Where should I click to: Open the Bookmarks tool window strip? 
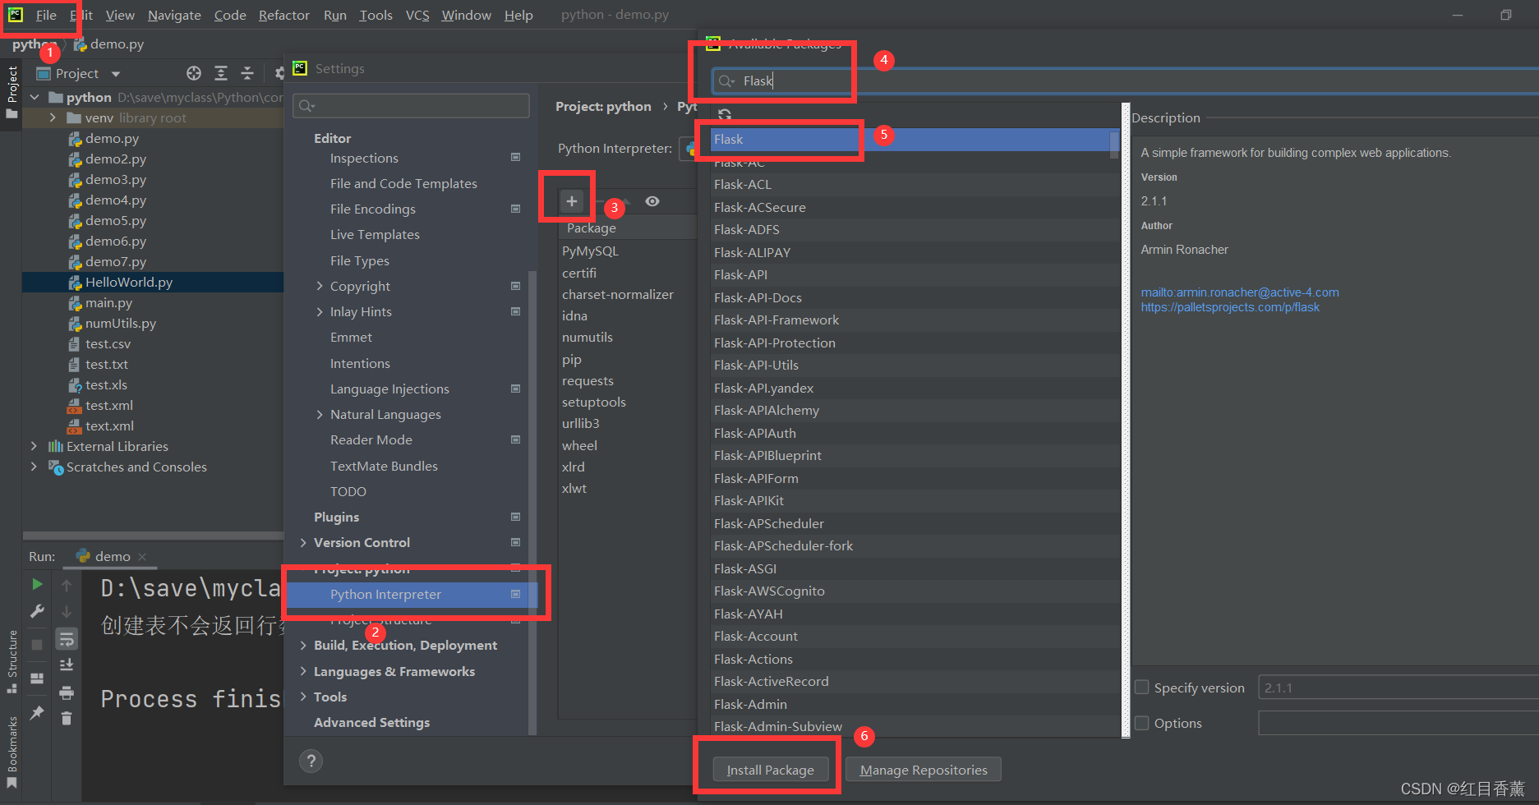12,751
